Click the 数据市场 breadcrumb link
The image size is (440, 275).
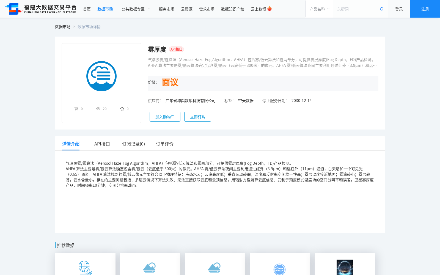point(63,27)
